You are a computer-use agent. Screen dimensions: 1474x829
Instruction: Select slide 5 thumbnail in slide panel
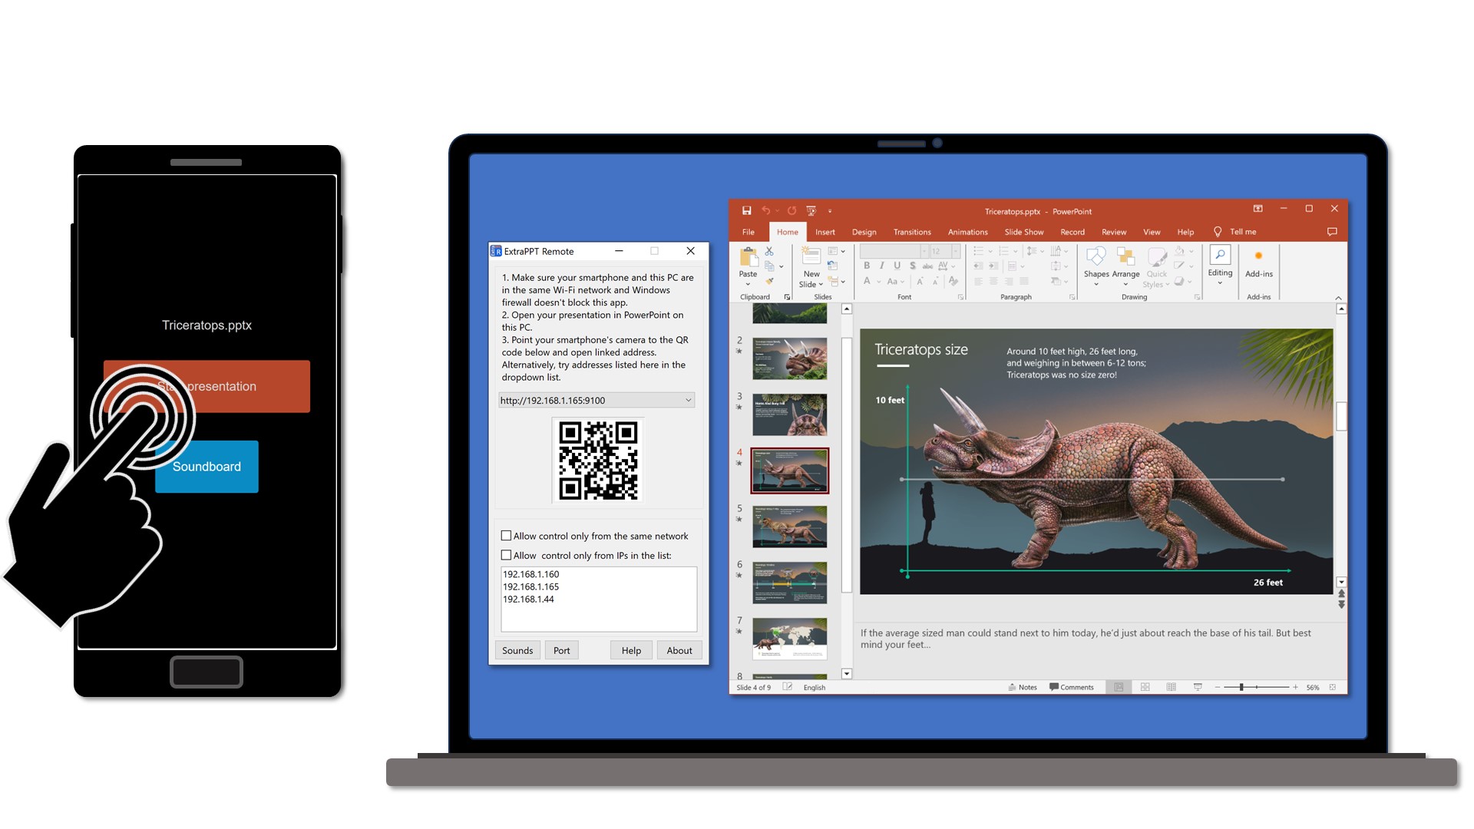point(789,527)
